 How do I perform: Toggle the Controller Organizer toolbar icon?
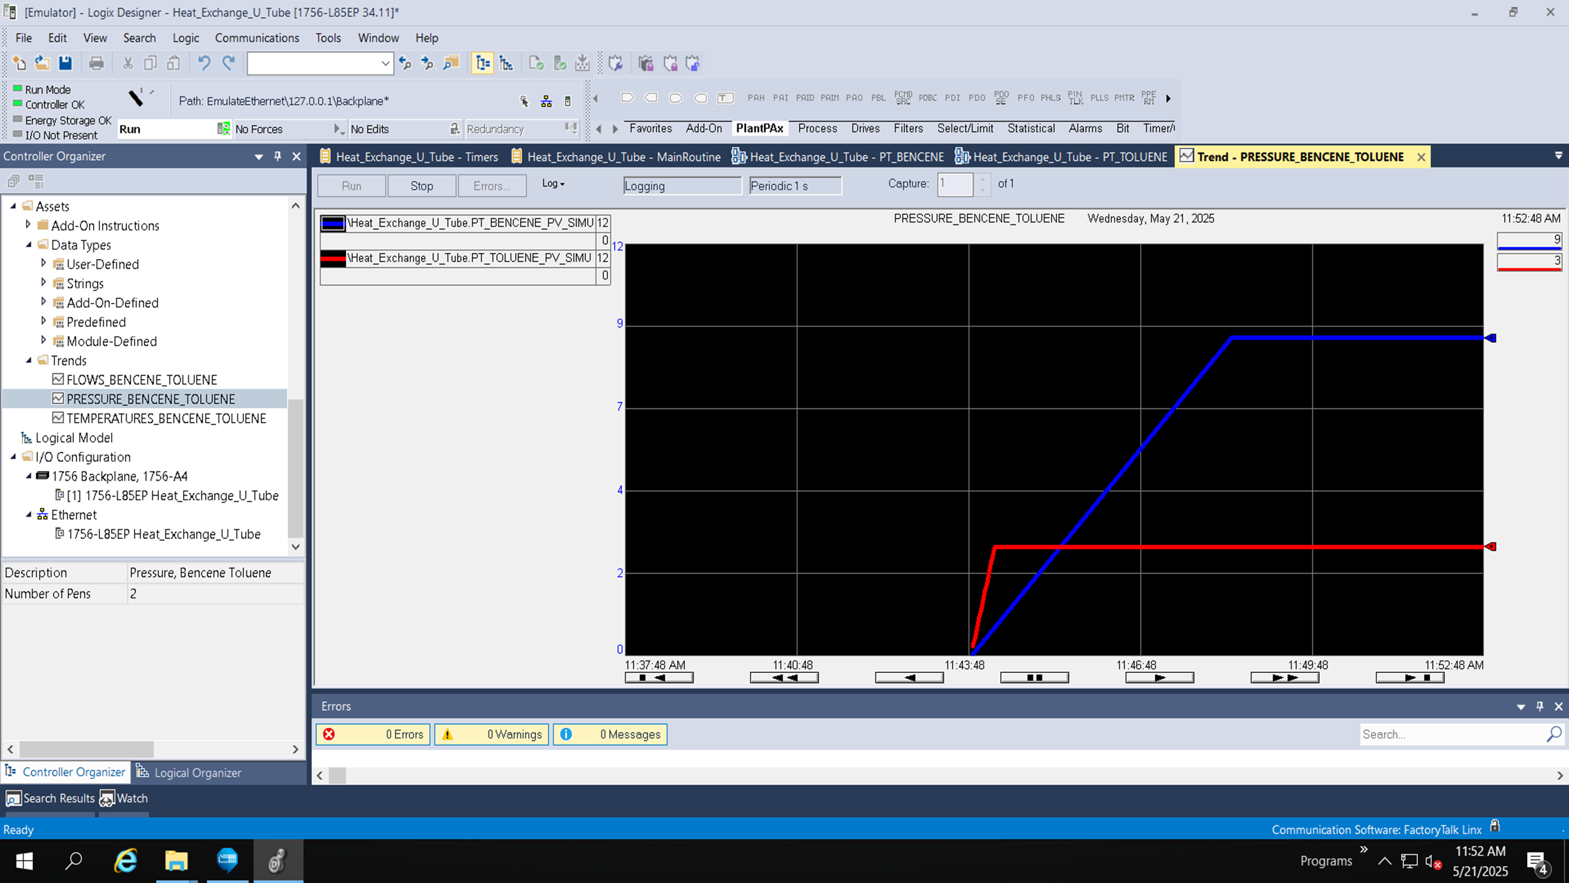tap(482, 63)
